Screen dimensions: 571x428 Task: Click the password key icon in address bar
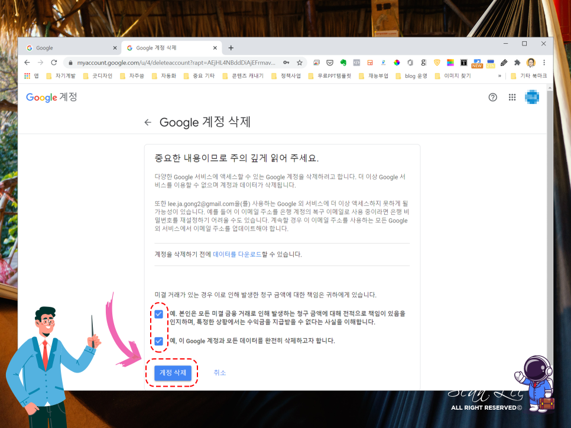[286, 63]
